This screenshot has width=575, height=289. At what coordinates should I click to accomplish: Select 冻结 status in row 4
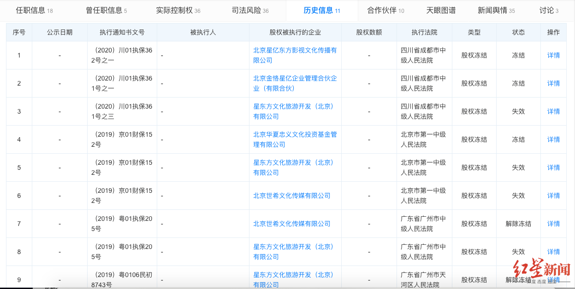518,139
